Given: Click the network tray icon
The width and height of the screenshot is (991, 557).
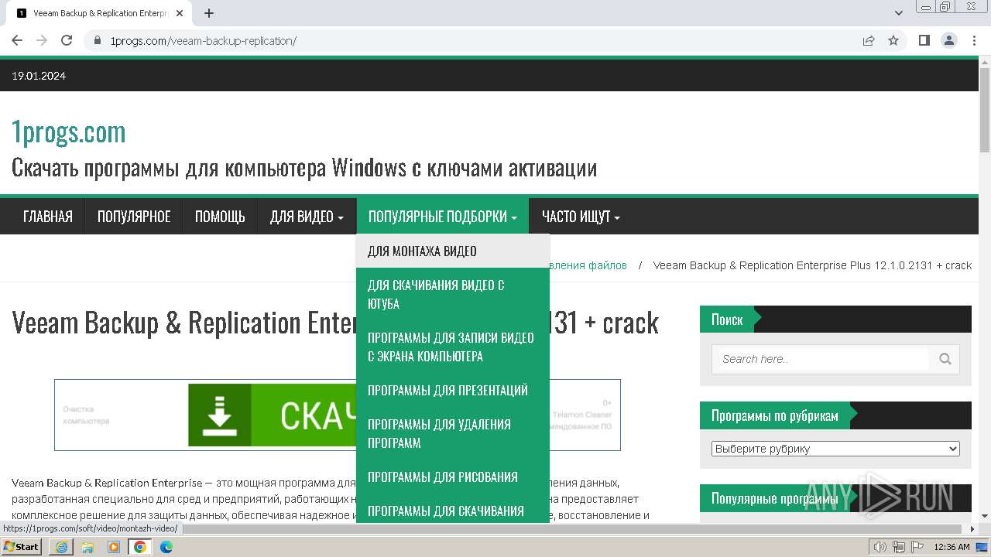Looking at the screenshot, I should 899,547.
